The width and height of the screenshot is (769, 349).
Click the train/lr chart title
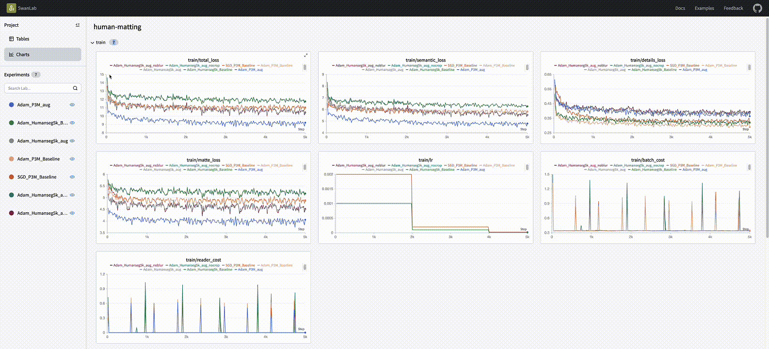point(426,160)
